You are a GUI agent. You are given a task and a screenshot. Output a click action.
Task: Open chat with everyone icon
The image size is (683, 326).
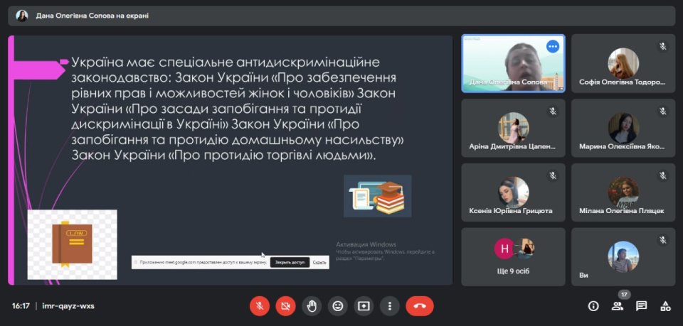click(641, 306)
